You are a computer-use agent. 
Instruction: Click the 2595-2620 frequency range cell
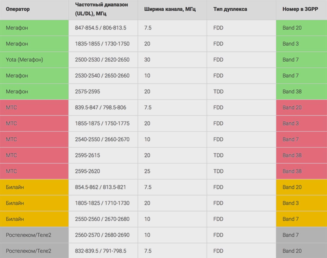[87, 171]
